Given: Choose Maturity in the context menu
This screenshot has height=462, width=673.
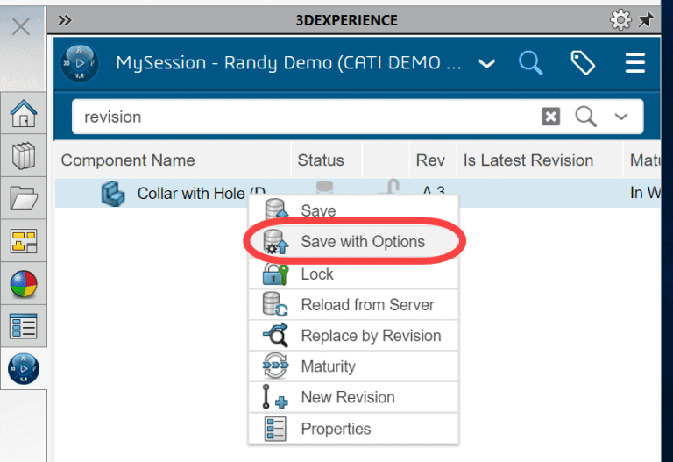Looking at the screenshot, I should [x=353, y=366].
